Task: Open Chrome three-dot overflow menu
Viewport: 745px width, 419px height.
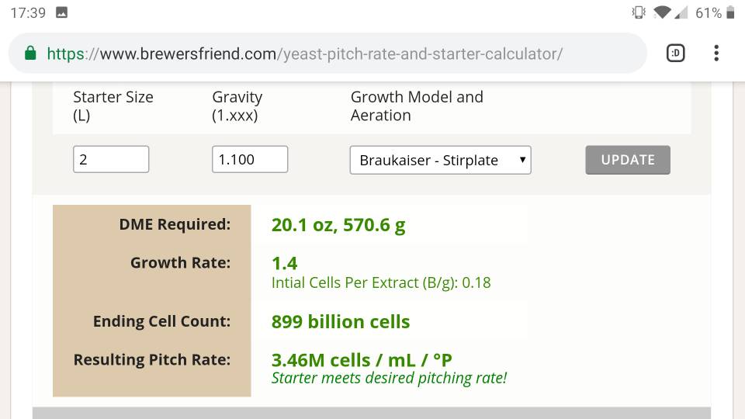Action: tap(716, 54)
